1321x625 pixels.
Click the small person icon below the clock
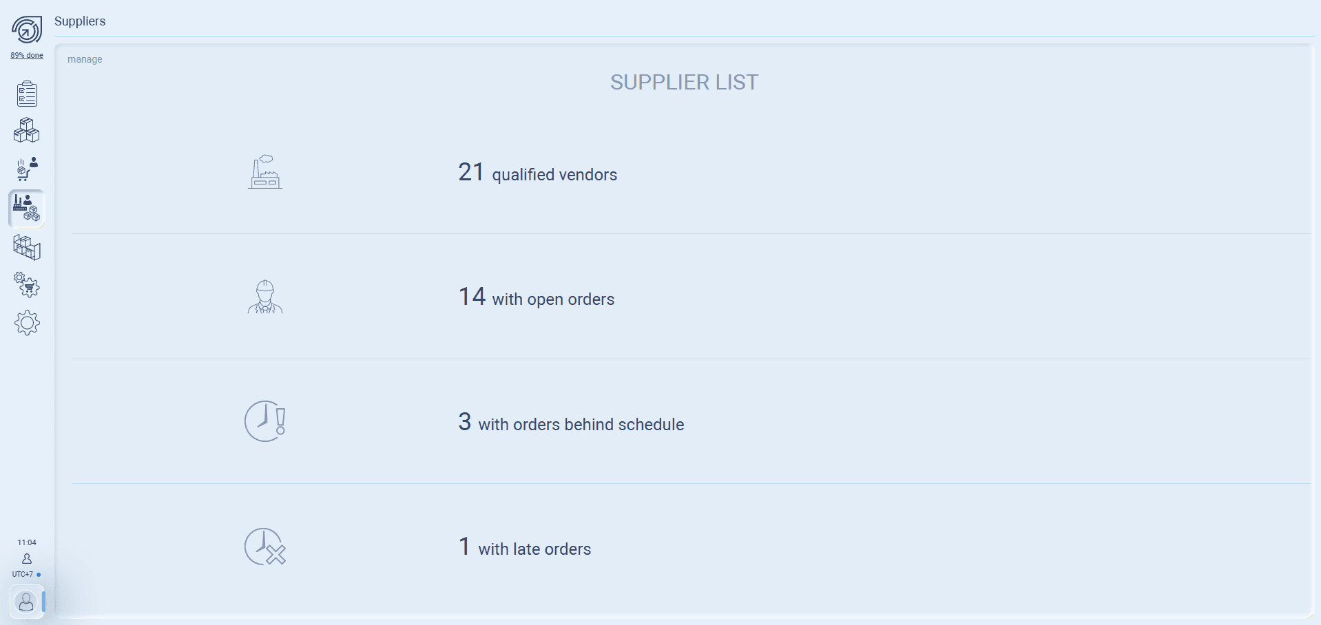tap(27, 559)
